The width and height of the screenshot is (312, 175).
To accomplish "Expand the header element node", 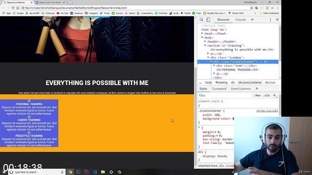I will tap(205, 41).
